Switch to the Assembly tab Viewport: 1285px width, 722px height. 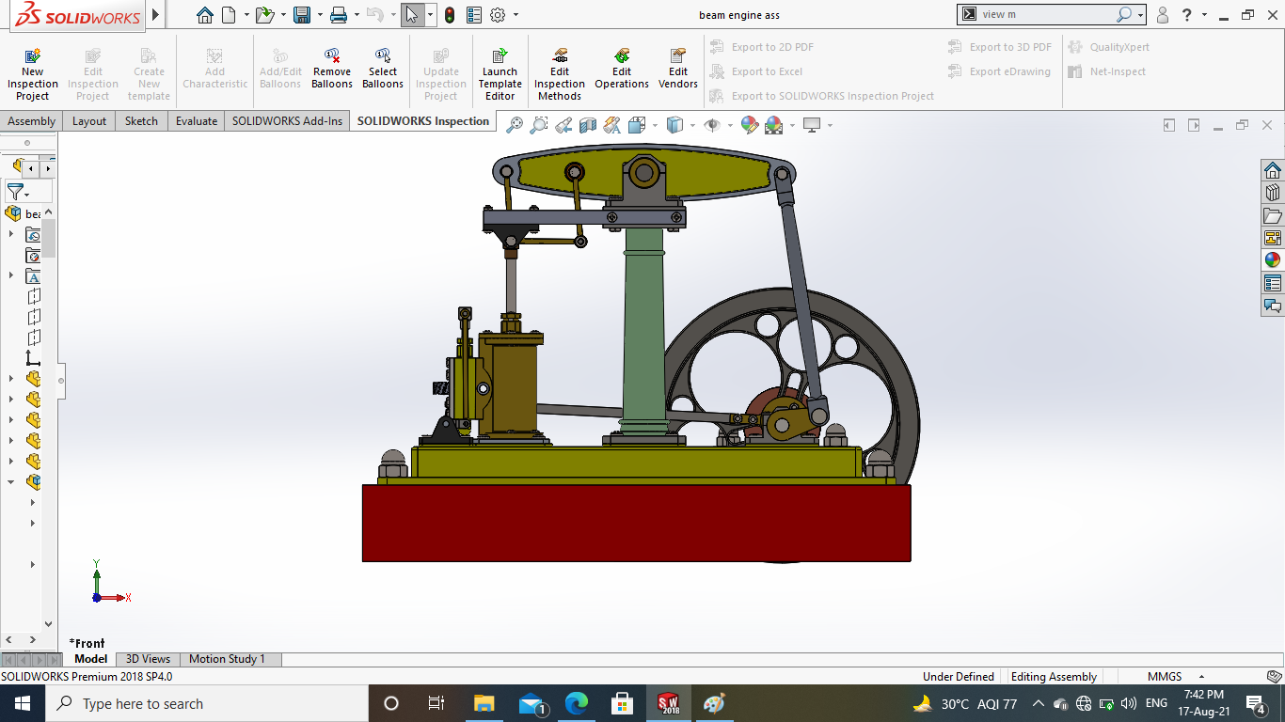click(x=32, y=120)
